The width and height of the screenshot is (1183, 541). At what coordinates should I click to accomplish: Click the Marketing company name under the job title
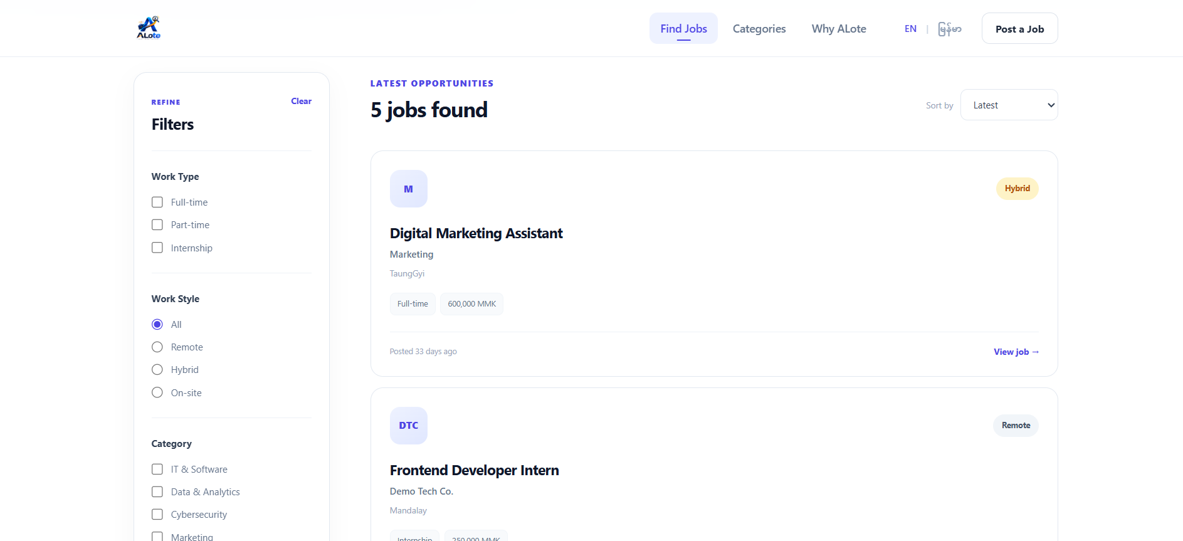point(411,255)
